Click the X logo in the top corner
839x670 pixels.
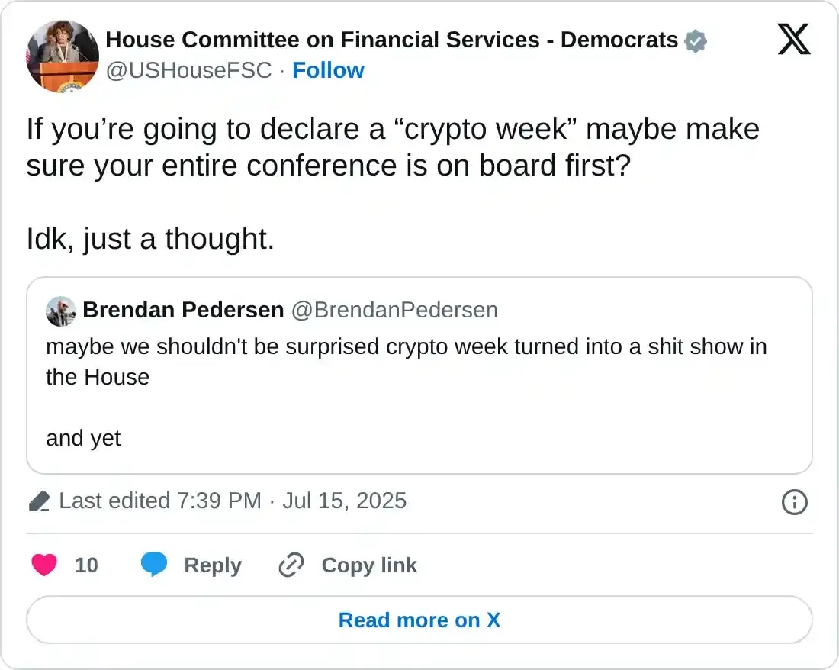click(x=794, y=39)
